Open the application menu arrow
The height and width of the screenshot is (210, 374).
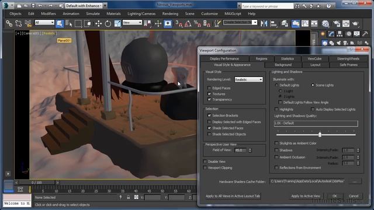coord(12,5)
